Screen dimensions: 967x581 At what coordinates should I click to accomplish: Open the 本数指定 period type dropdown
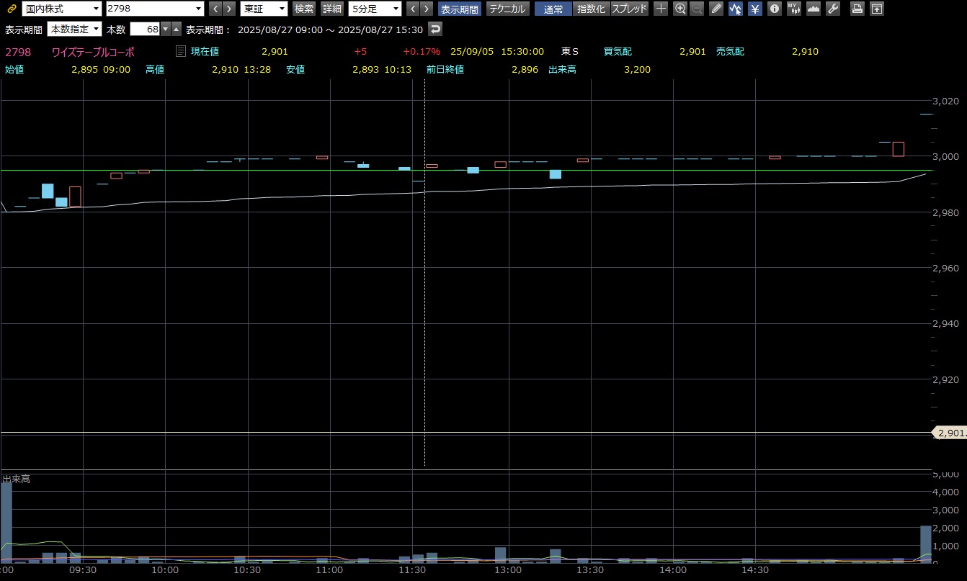[x=75, y=30]
